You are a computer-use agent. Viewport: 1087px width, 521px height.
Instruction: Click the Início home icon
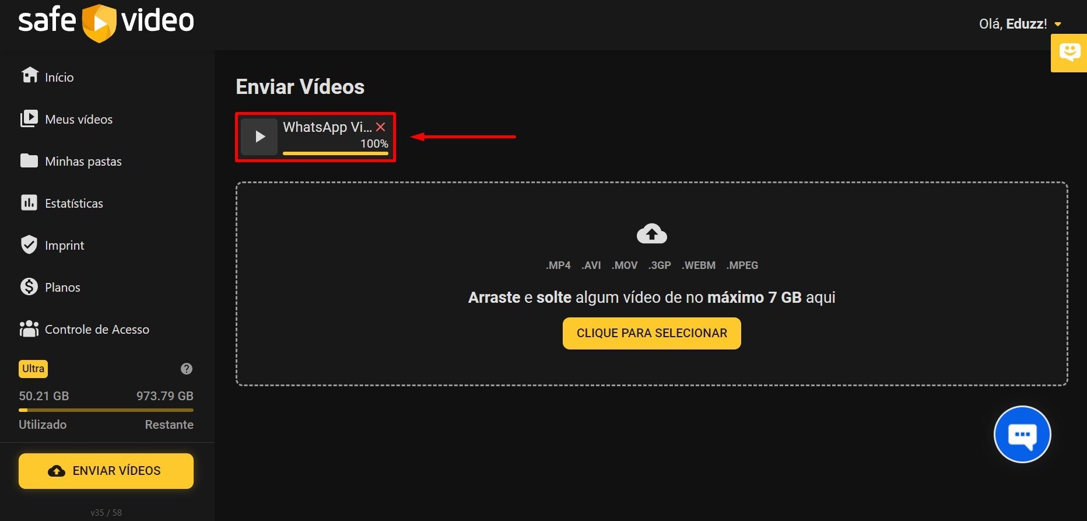pyautogui.click(x=29, y=76)
